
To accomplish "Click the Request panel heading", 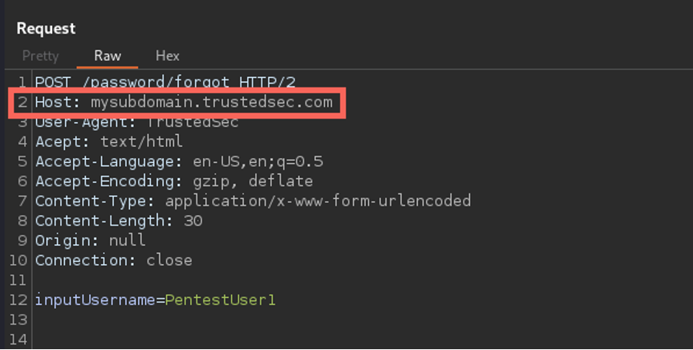I will coord(46,28).
